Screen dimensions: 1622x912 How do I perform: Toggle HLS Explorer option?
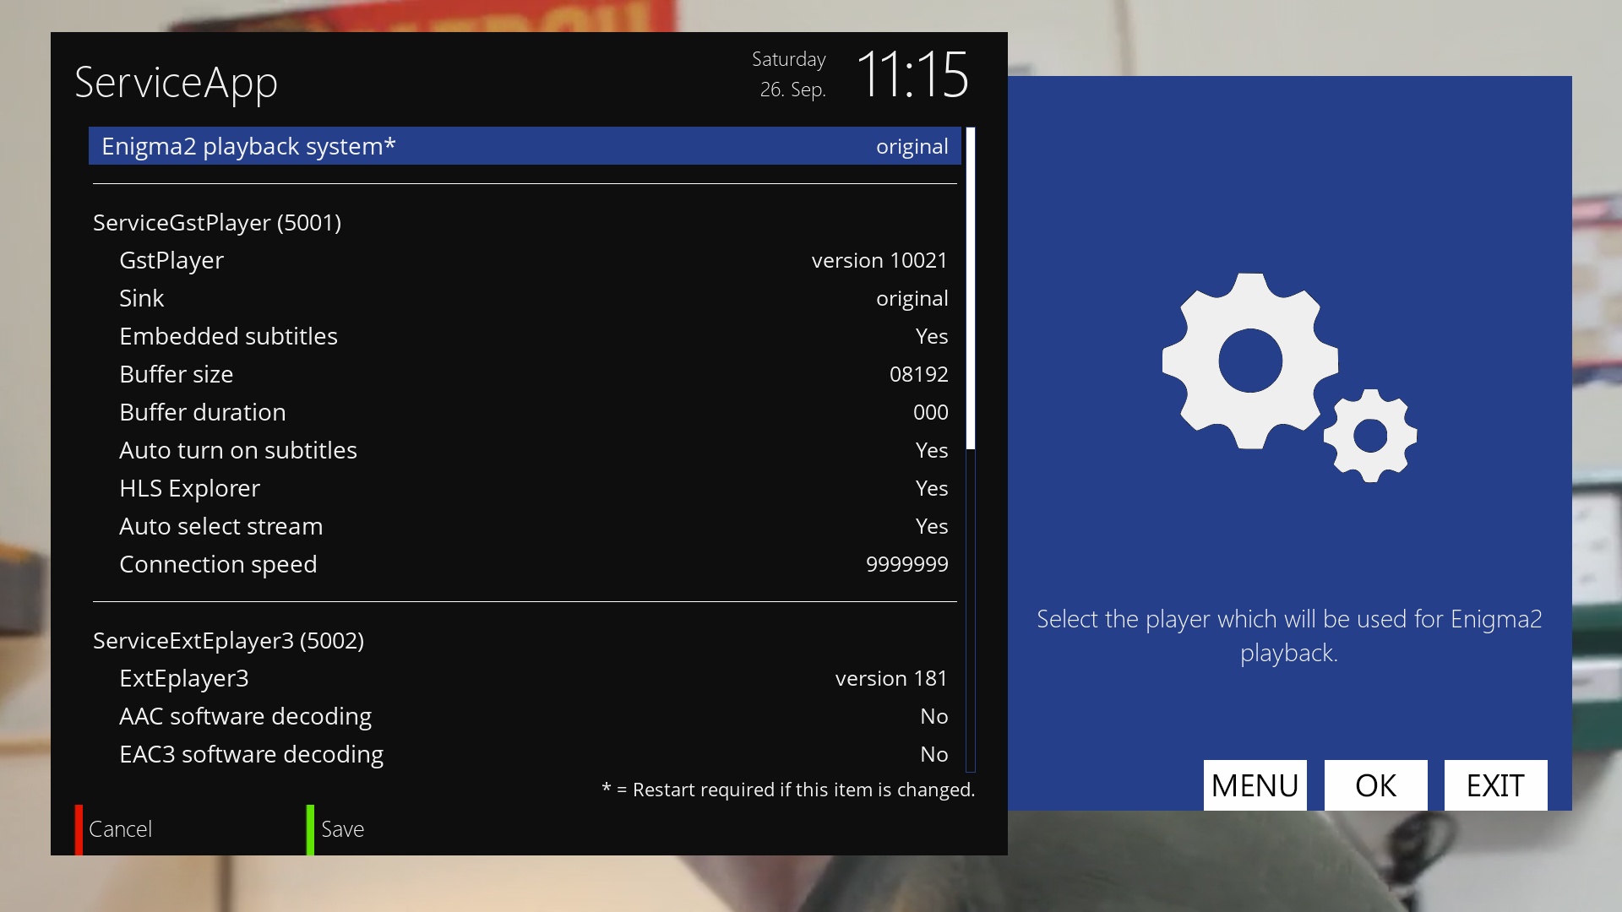[x=525, y=488]
